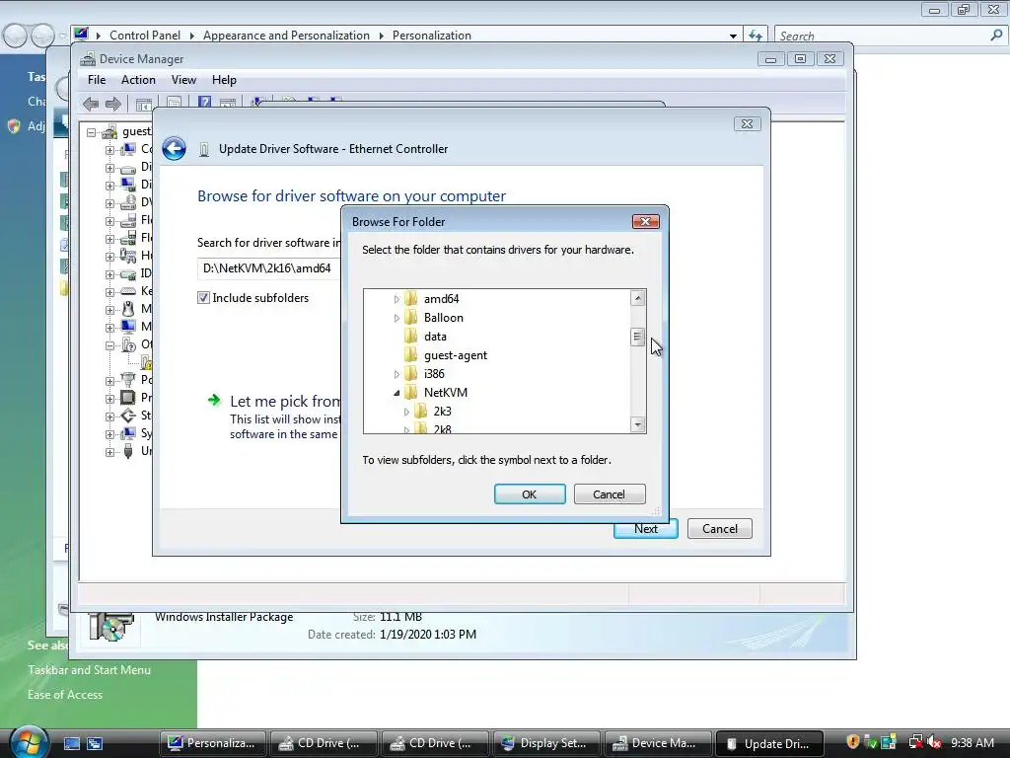Click the Forward arrow in Device Manager toolbar
1010x758 pixels.
coord(113,103)
